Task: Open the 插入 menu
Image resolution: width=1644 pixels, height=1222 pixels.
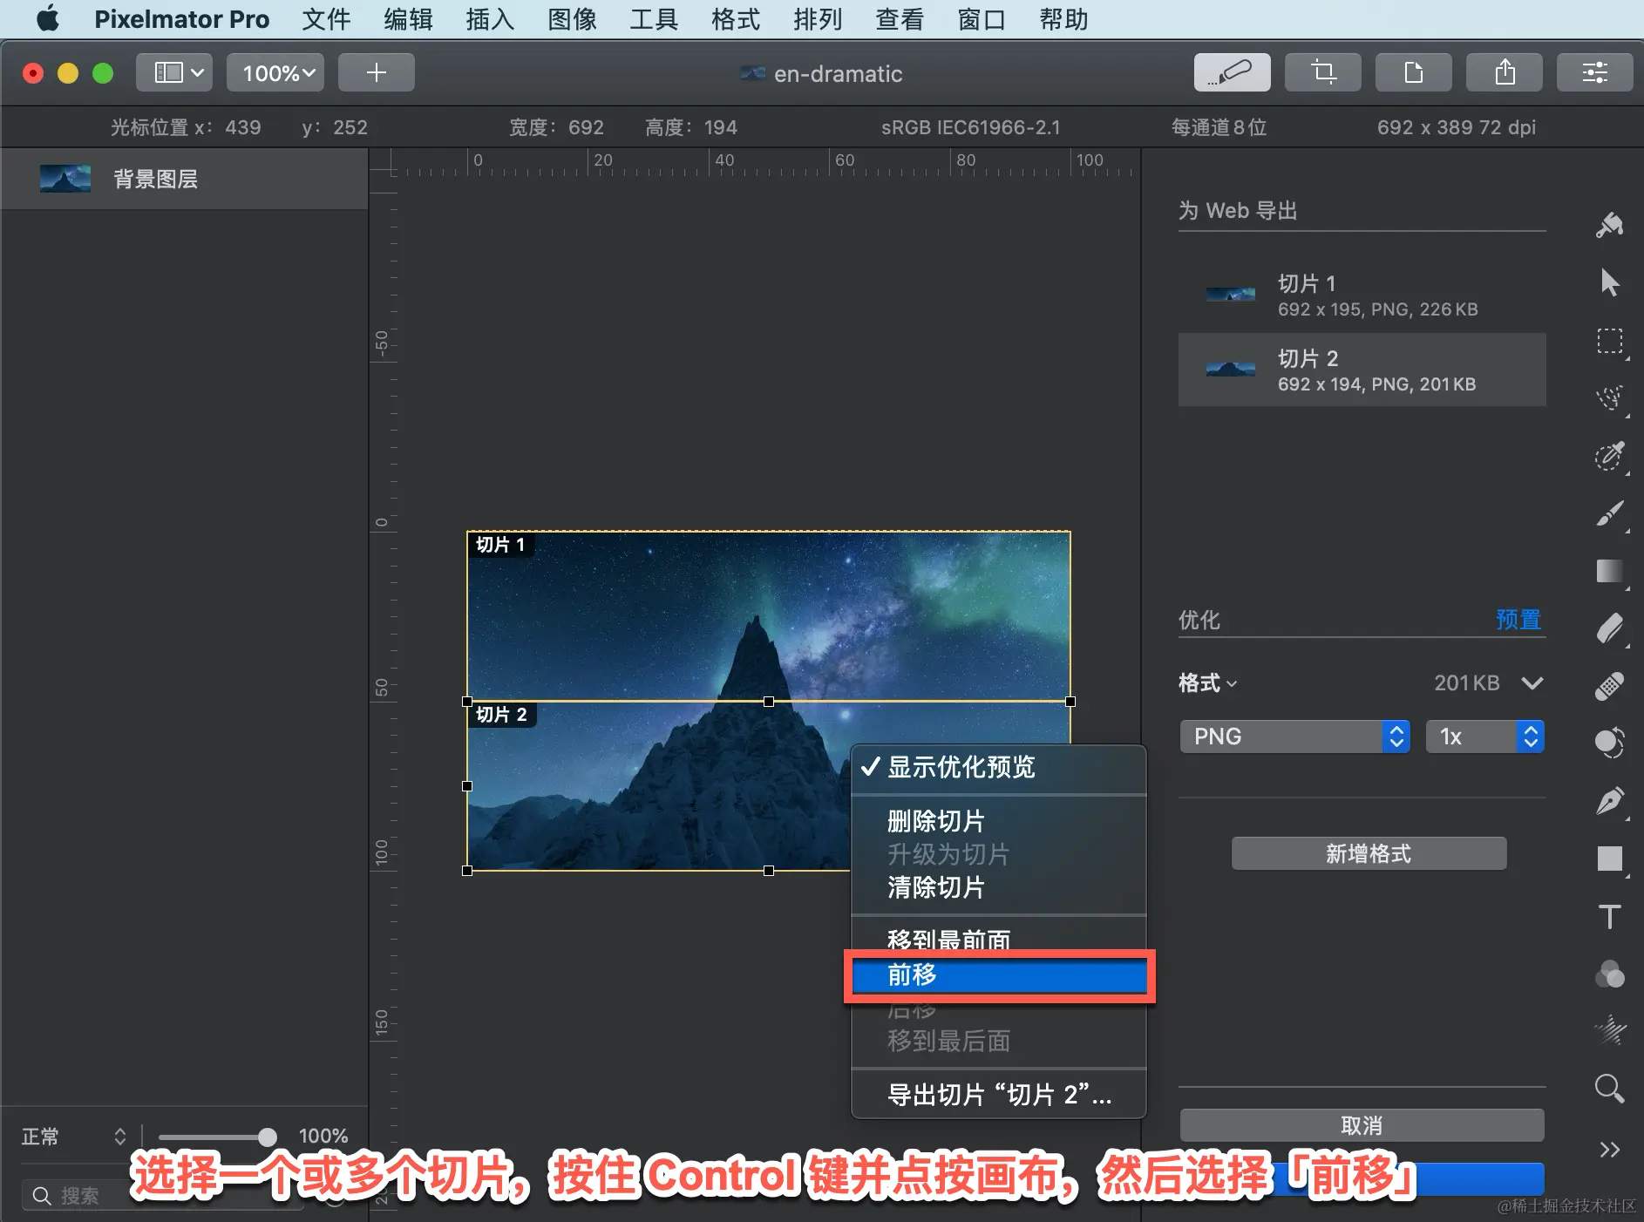Action: pyautogui.click(x=490, y=19)
